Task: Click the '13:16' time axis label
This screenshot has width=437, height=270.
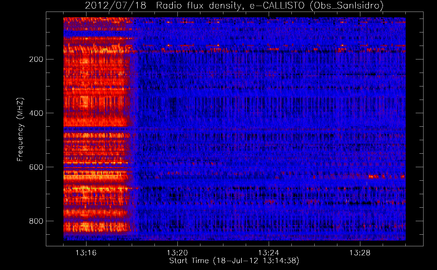Action: click(x=86, y=253)
